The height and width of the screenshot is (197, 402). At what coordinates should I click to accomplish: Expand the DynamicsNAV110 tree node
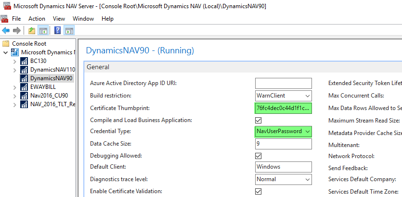tap(14, 70)
